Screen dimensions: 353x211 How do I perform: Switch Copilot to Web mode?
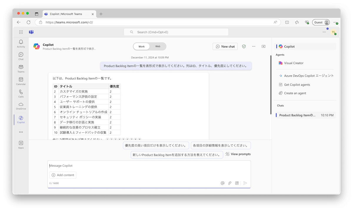pos(158,46)
